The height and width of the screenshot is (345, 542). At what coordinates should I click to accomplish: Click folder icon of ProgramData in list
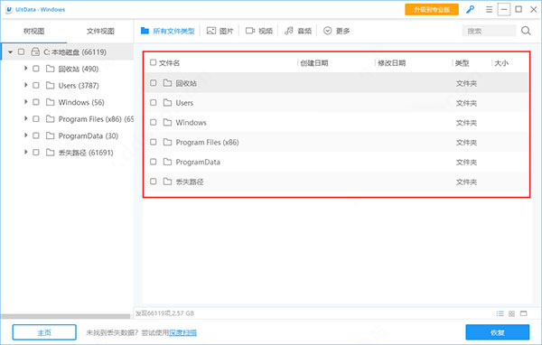(x=167, y=162)
